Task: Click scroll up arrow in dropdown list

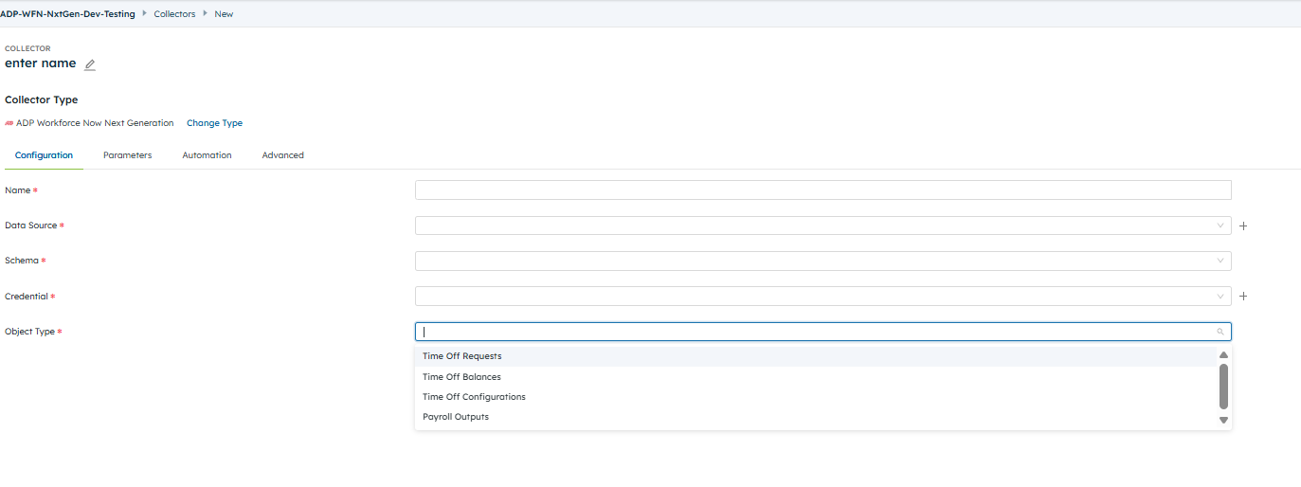Action: (1223, 355)
